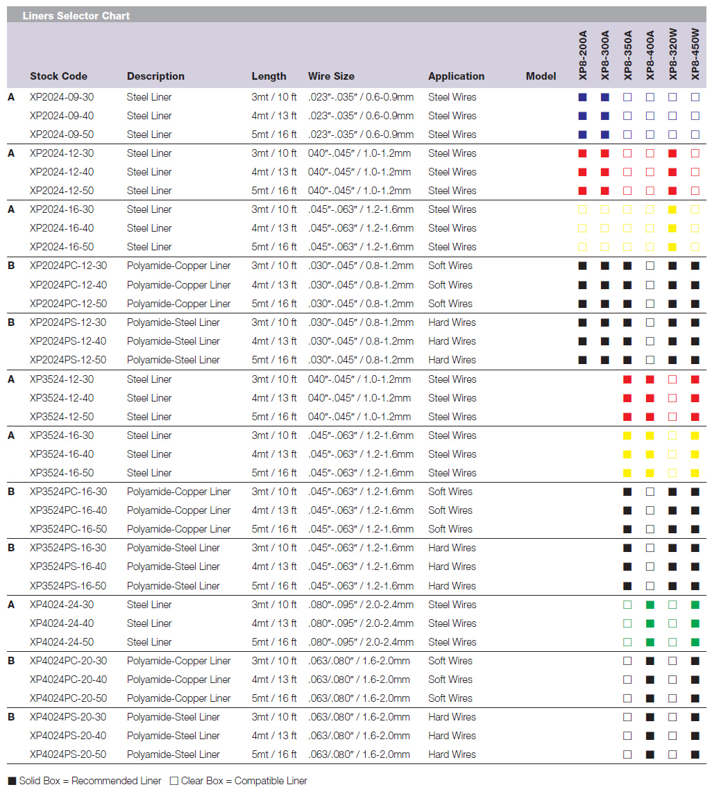Click the clear box icon in the legend
The image size is (712, 803).
(x=174, y=781)
